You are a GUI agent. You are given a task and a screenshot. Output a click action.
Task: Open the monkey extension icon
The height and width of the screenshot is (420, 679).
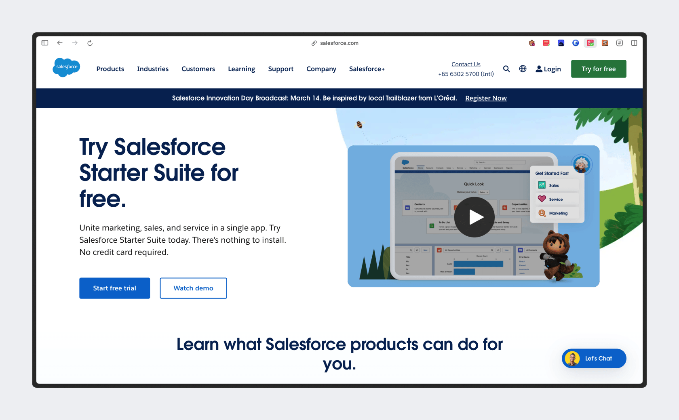point(532,43)
